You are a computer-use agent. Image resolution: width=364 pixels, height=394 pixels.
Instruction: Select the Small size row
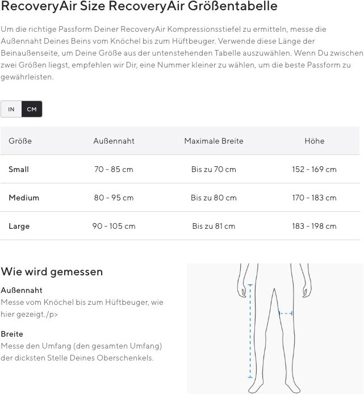[180, 169]
